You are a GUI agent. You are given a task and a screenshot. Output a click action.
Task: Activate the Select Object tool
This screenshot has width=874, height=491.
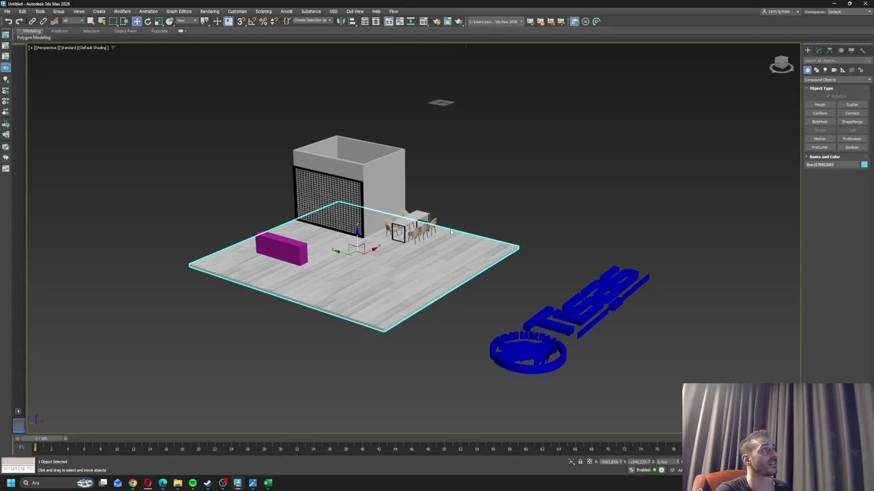pos(90,21)
